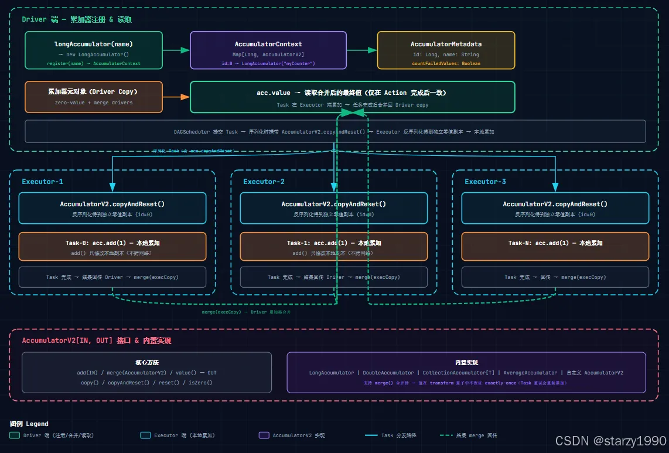Click the 'countFailedValues: Boolean' line
The height and width of the screenshot is (453, 669).
pyautogui.click(x=446, y=64)
